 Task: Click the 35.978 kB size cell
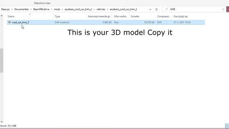(x=149, y=22)
